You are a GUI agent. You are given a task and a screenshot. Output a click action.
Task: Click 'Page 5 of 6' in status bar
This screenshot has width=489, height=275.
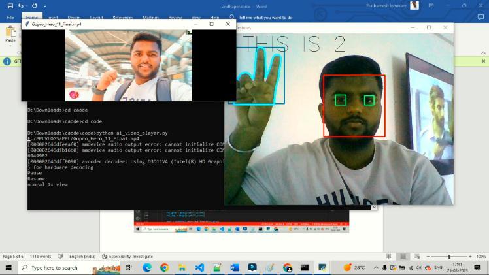coord(13,256)
